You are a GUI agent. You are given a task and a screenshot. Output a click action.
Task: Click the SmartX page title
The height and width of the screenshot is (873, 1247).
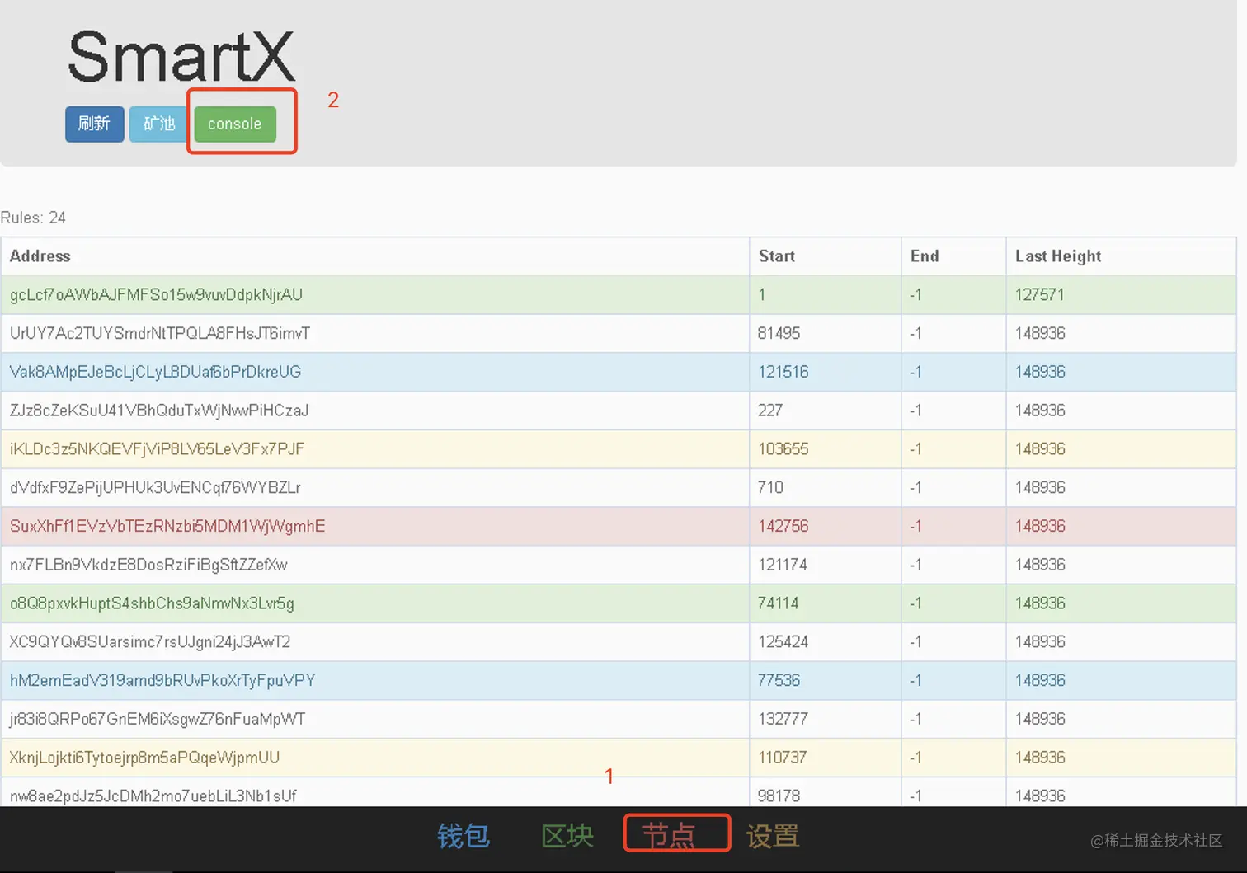click(x=181, y=57)
